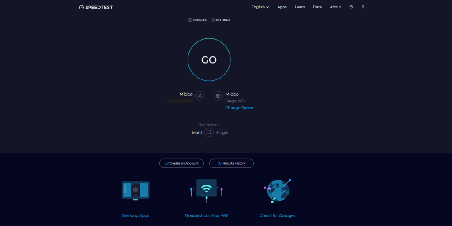This screenshot has width=452, height=226.
Task: Click the globe server icon
Action: [218, 96]
